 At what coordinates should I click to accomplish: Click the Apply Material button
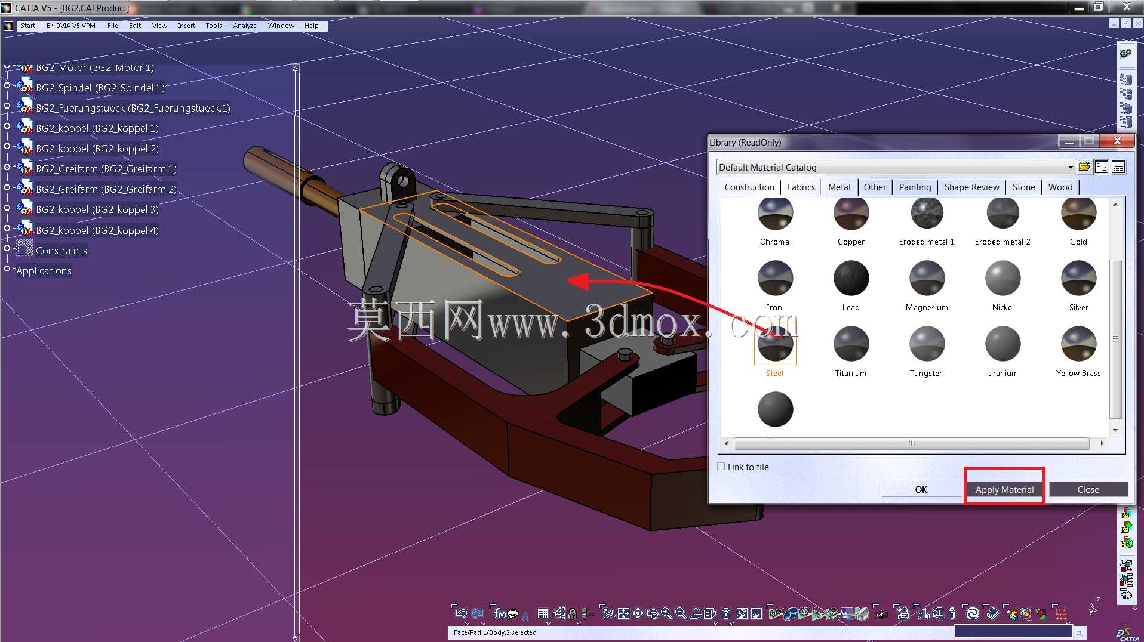tap(1005, 489)
